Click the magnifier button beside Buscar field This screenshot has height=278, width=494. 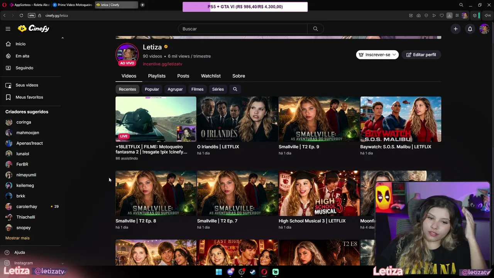315,29
